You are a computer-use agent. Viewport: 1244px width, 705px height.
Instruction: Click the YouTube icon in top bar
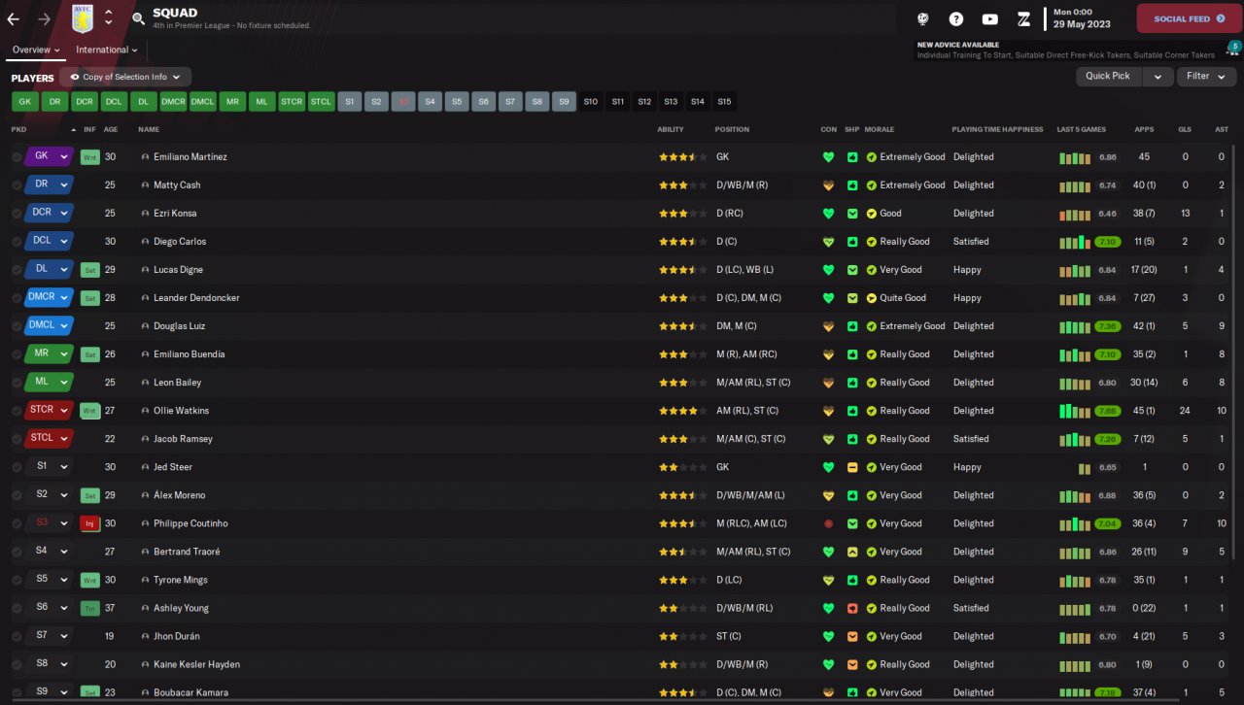pyautogui.click(x=989, y=18)
